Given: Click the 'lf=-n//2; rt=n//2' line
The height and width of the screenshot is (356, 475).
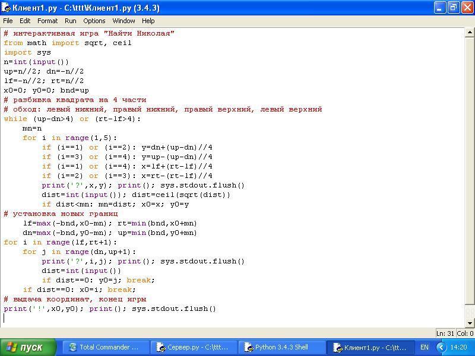Looking at the screenshot, I should pos(43,81).
